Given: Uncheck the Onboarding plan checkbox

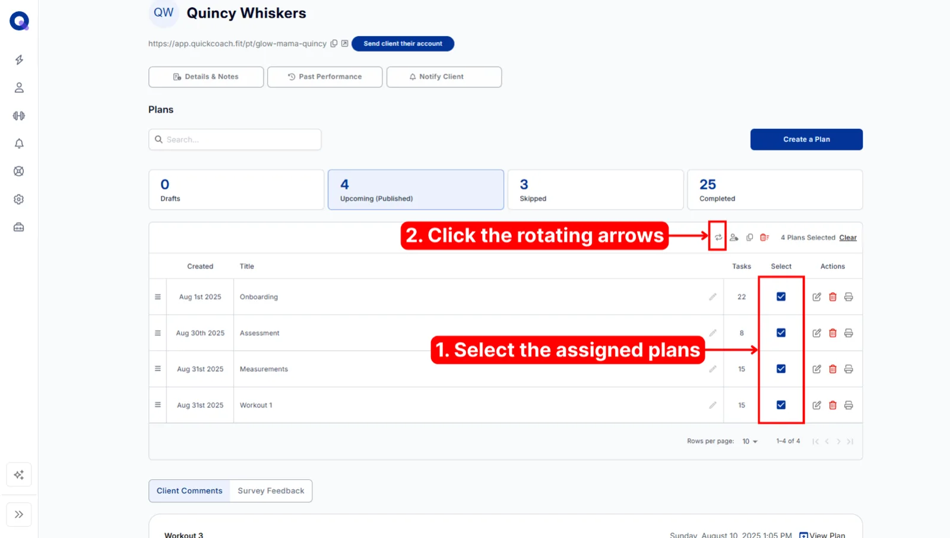Looking at the screenshot, I should (781, 297).
